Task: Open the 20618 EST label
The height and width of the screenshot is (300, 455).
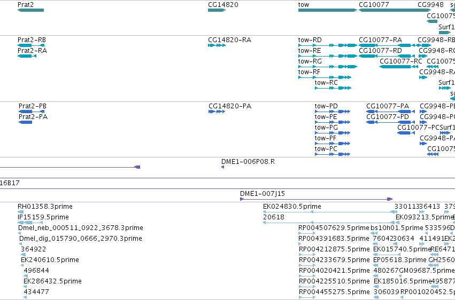Action: tap(274, 217)
